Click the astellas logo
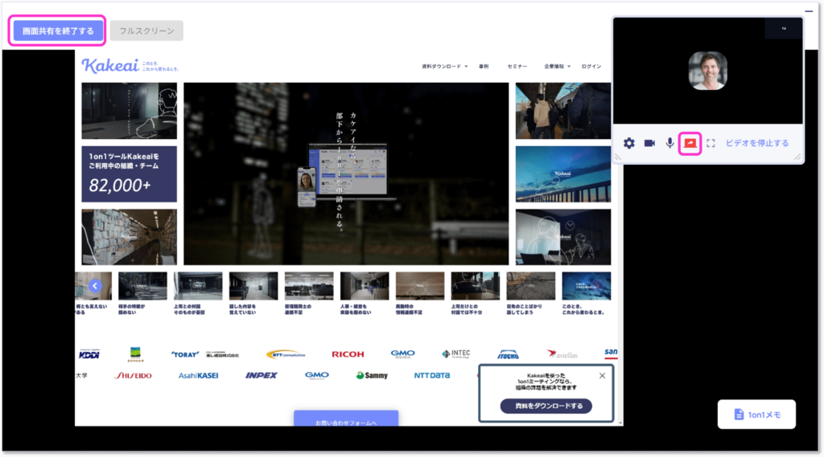 coord(562,355)
